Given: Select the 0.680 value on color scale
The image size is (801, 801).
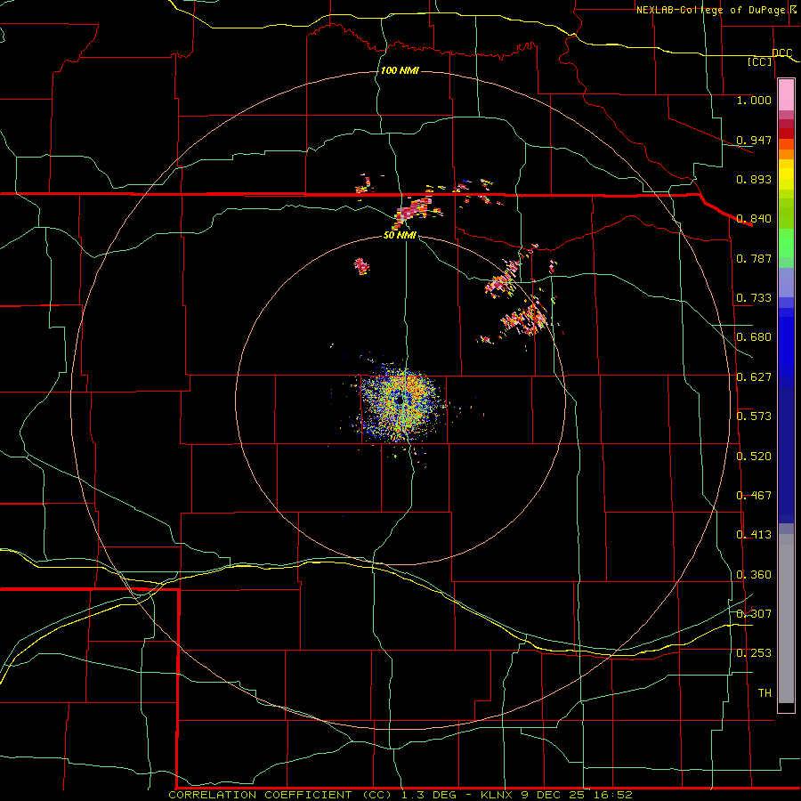Looking at the screenshot, I should pos(754,337).
